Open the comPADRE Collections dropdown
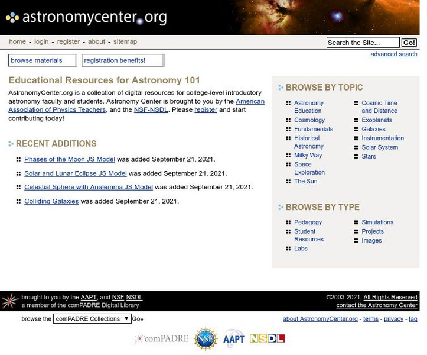Viewport: 427px width, 355px height. (x=92, y=319)
